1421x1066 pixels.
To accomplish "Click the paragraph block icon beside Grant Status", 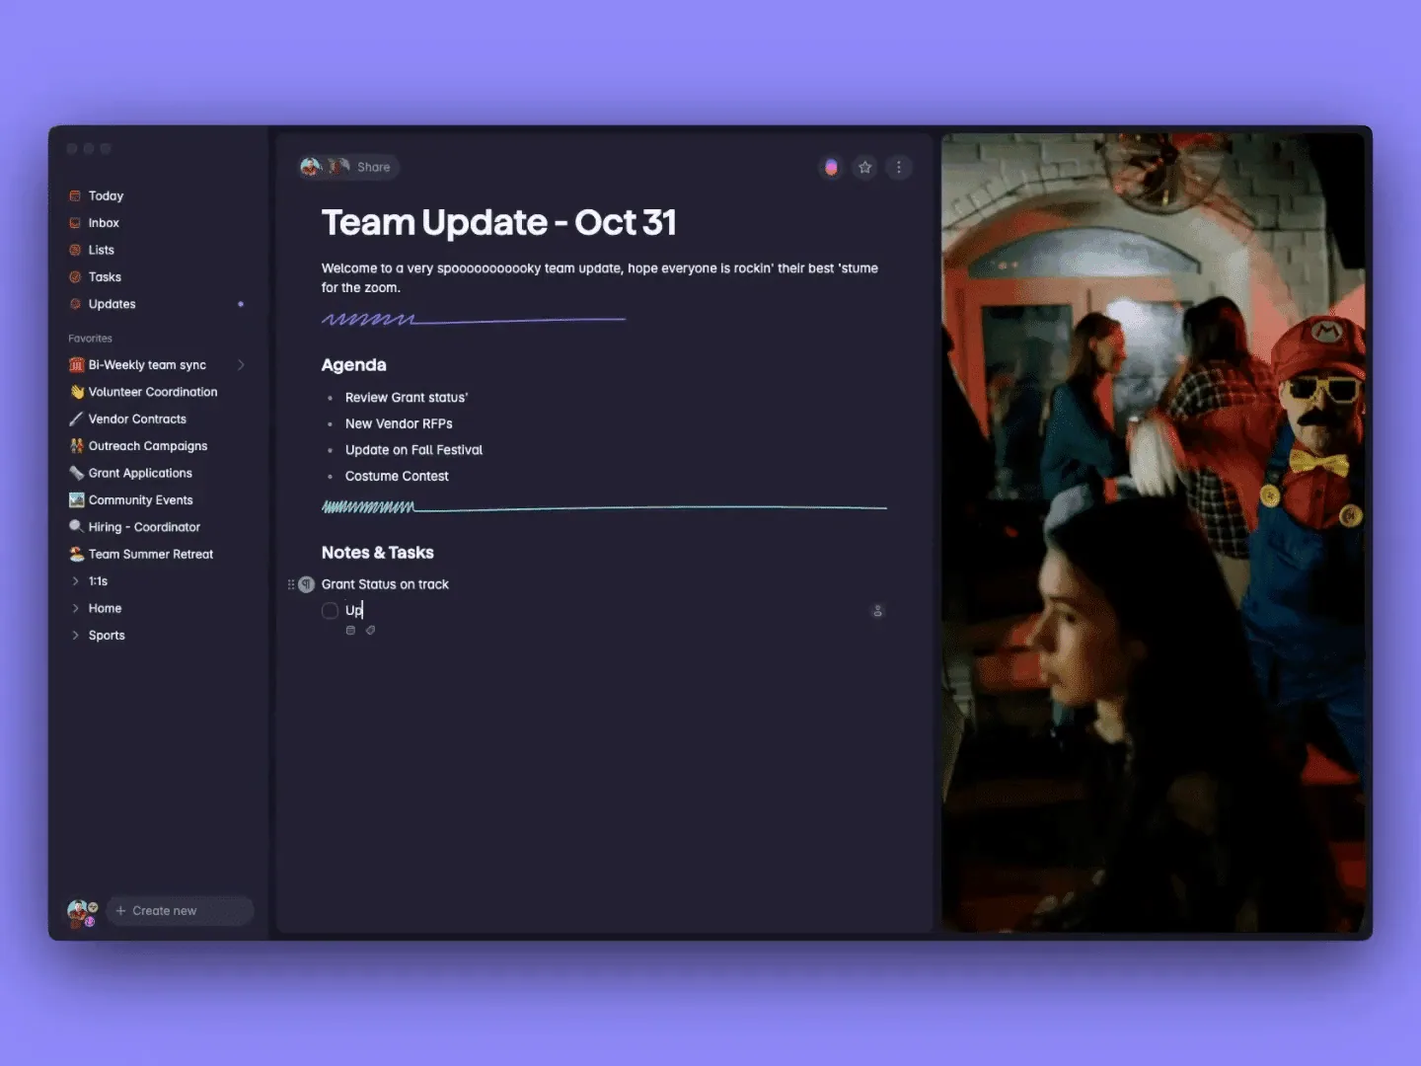I will click(307, 584).
